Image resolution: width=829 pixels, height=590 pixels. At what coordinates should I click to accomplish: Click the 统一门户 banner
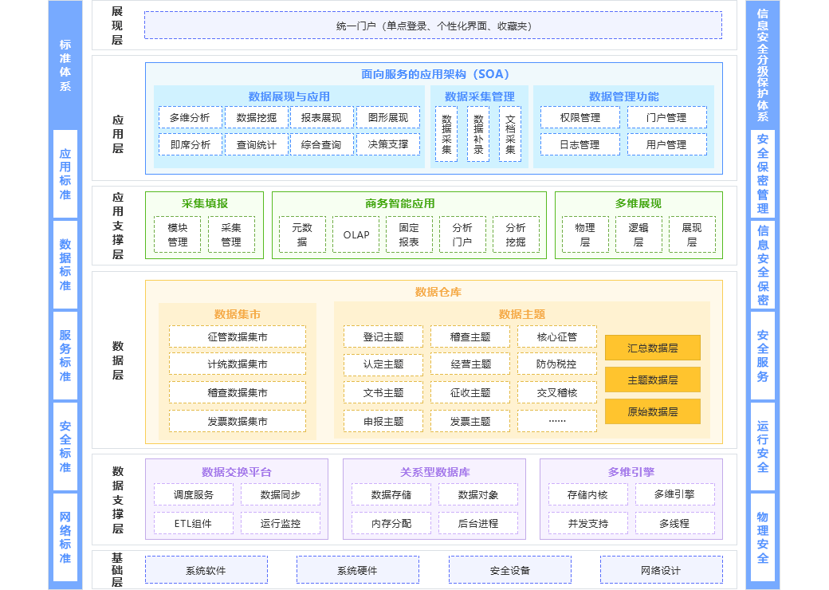pyautogui.click(x=434, y=24)
